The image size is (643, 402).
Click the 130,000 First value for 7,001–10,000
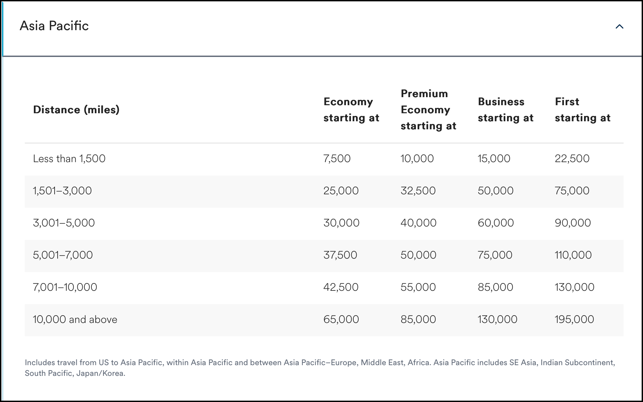click(575, 287)
